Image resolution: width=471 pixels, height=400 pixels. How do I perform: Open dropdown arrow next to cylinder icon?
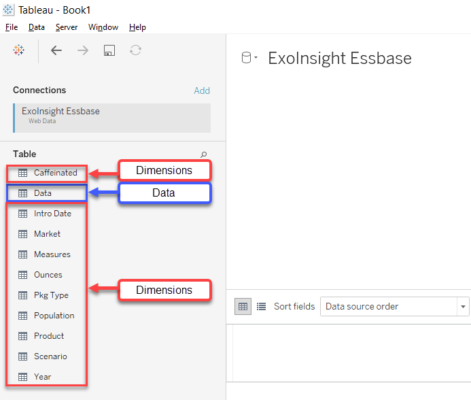[256, 57]
